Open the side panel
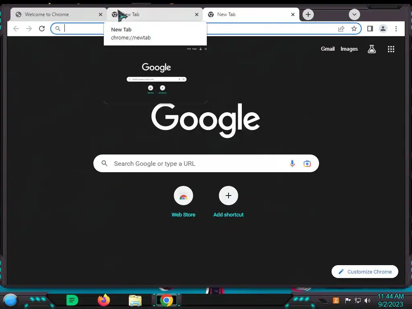The width and height of the screenshot is (412, 309). pos(370,29)
